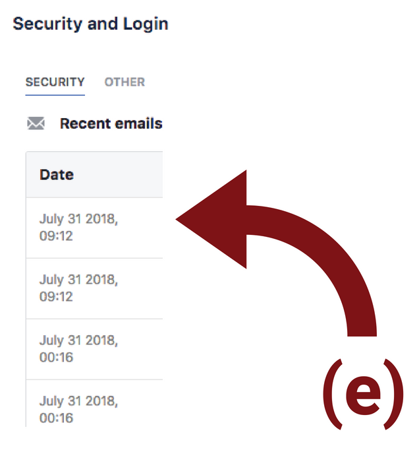Switch to the SECURITY tab
The width and height of the screenshot is (419, 450).
click(x=55, y=82)
